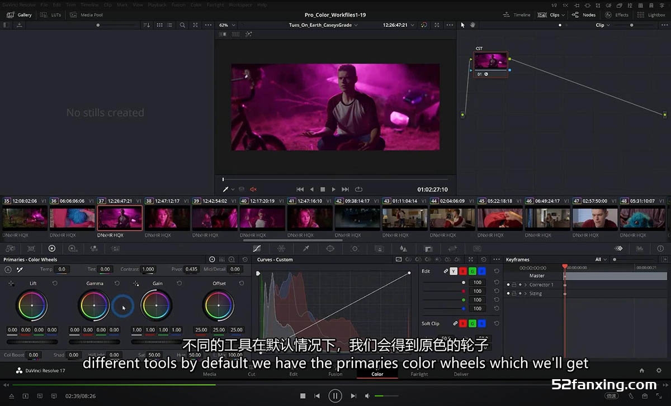671x406 pixels.
Task: Open the HDR Color Wheels palette
Action: 72,249
